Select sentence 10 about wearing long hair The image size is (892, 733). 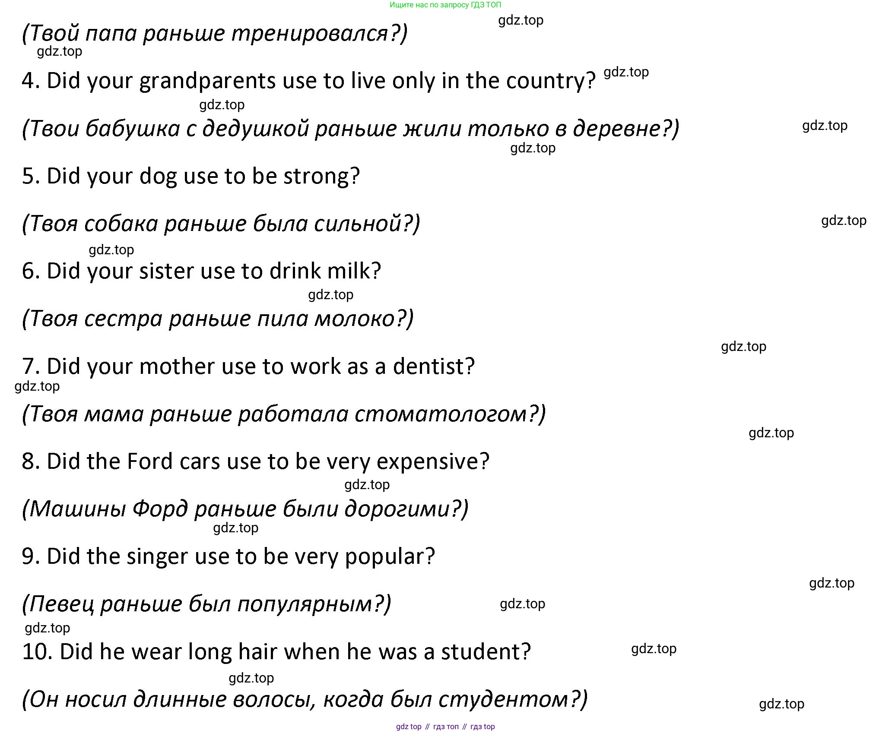(276, 652)
